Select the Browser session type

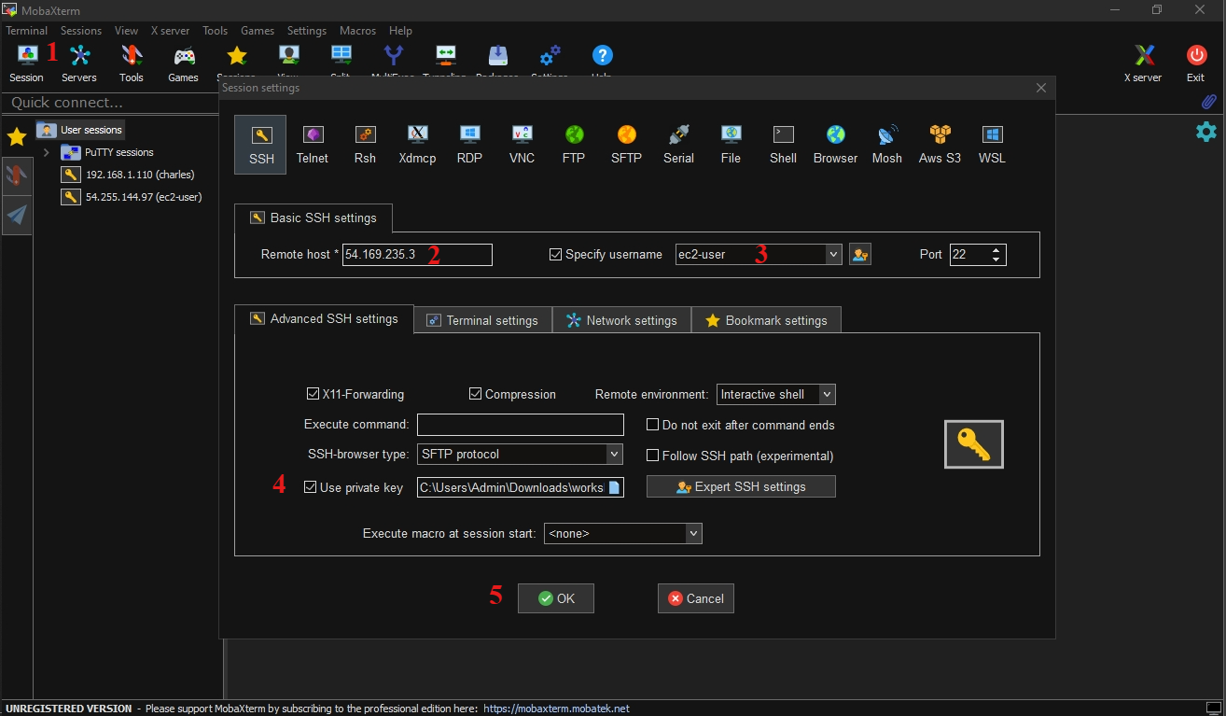835,144
